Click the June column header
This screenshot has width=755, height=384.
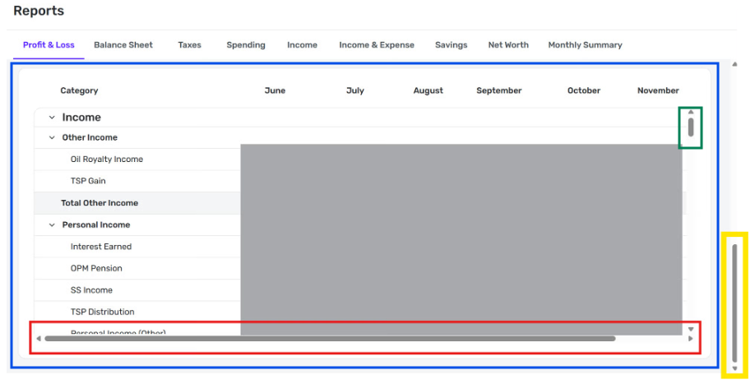click(275, 90)
